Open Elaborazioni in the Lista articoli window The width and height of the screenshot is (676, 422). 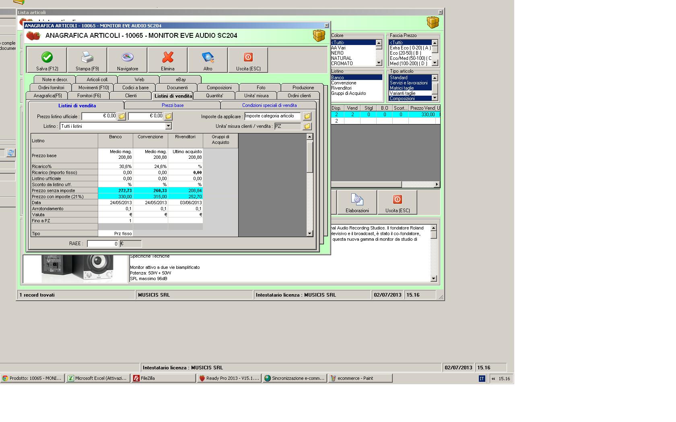click(357, 202)
